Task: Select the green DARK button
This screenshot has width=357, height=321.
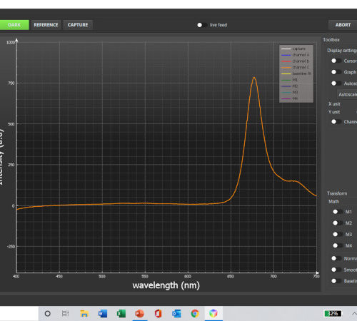Action: (x=14, y=25)
